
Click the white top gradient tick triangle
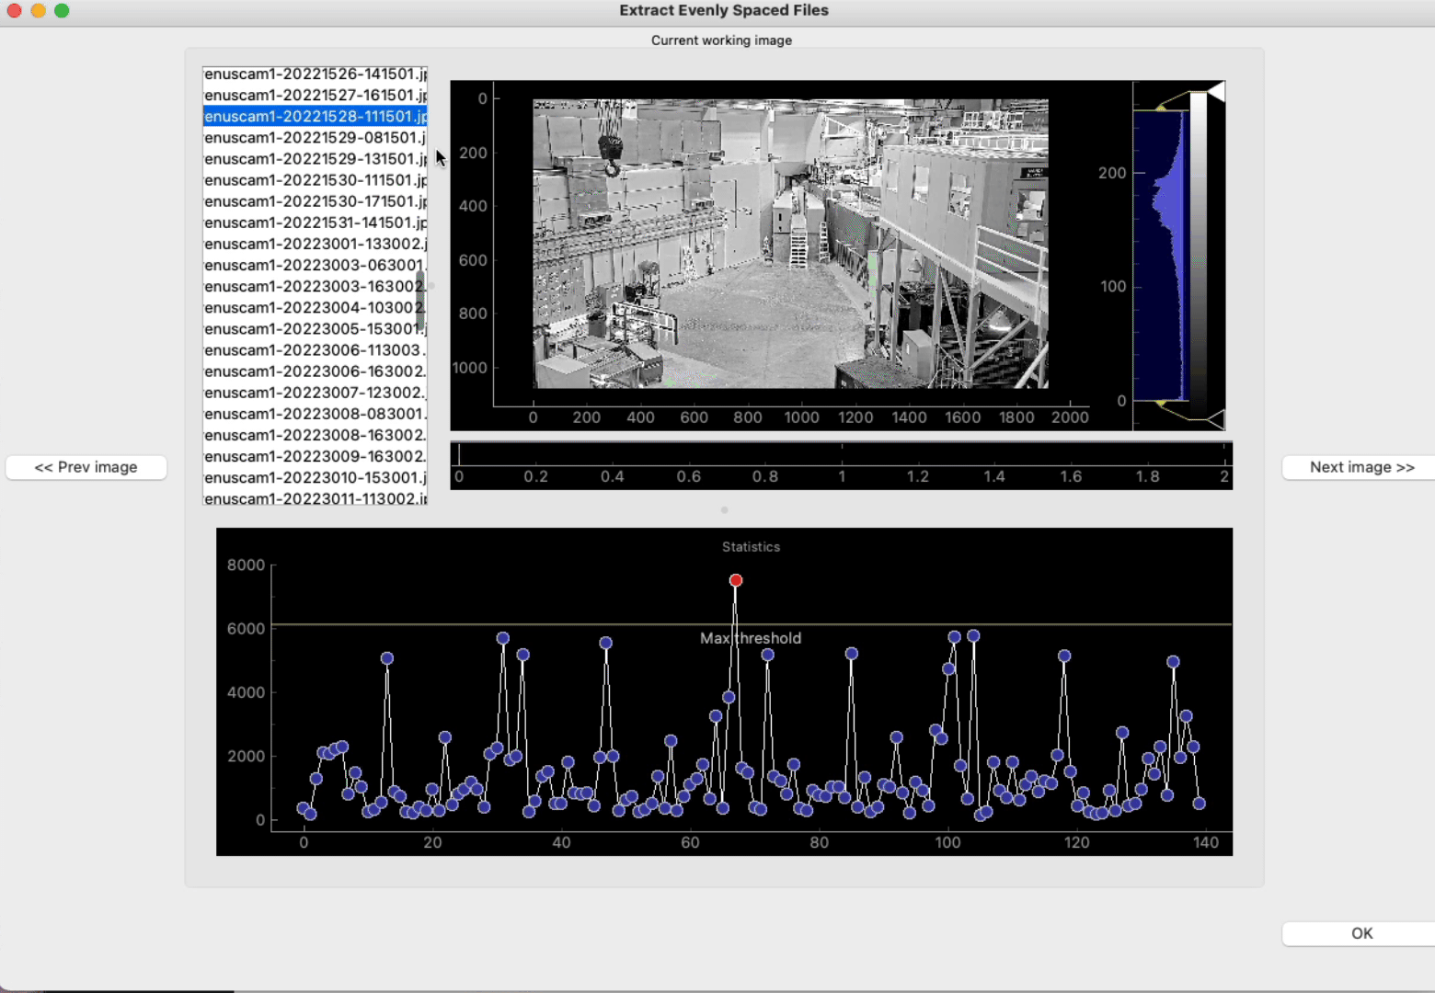[x=1216, y=92]
